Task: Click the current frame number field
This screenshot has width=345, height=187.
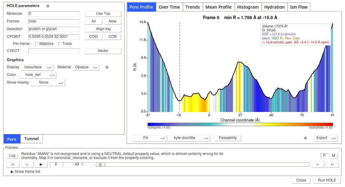Action: pyautogui.click(x=56, y=164)
